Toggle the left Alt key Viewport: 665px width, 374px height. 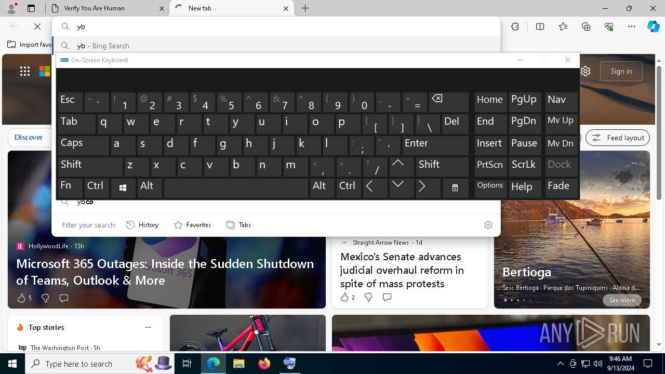[150, 188]
